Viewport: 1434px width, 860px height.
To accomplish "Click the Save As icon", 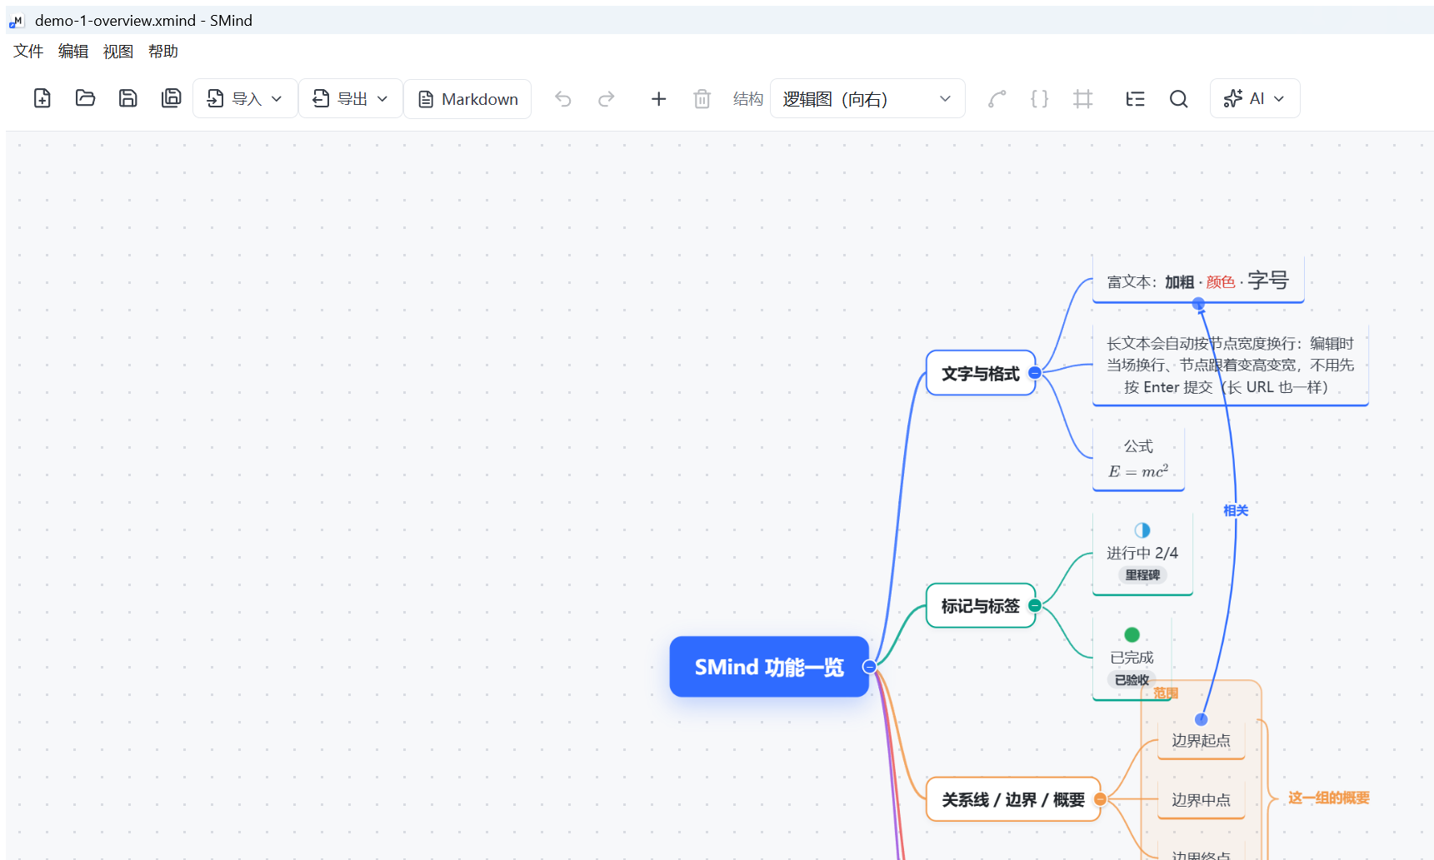I will (171, 98).
